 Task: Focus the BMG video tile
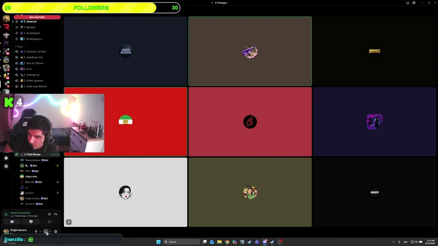click(x=375, y=51)
